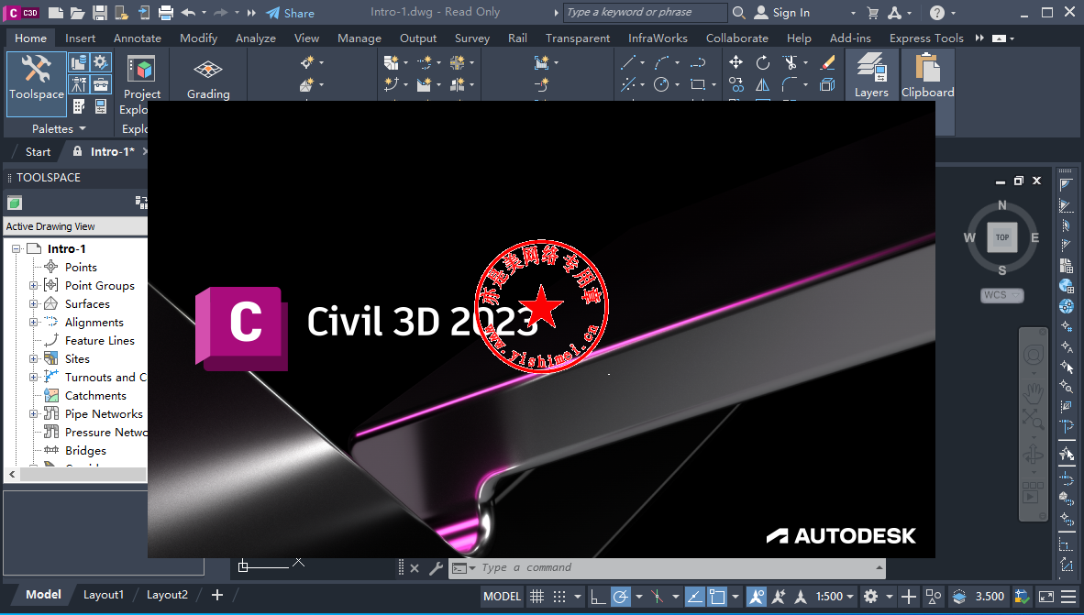Launch the Grading tool
1084x615 pixels.
click(208, 80)
